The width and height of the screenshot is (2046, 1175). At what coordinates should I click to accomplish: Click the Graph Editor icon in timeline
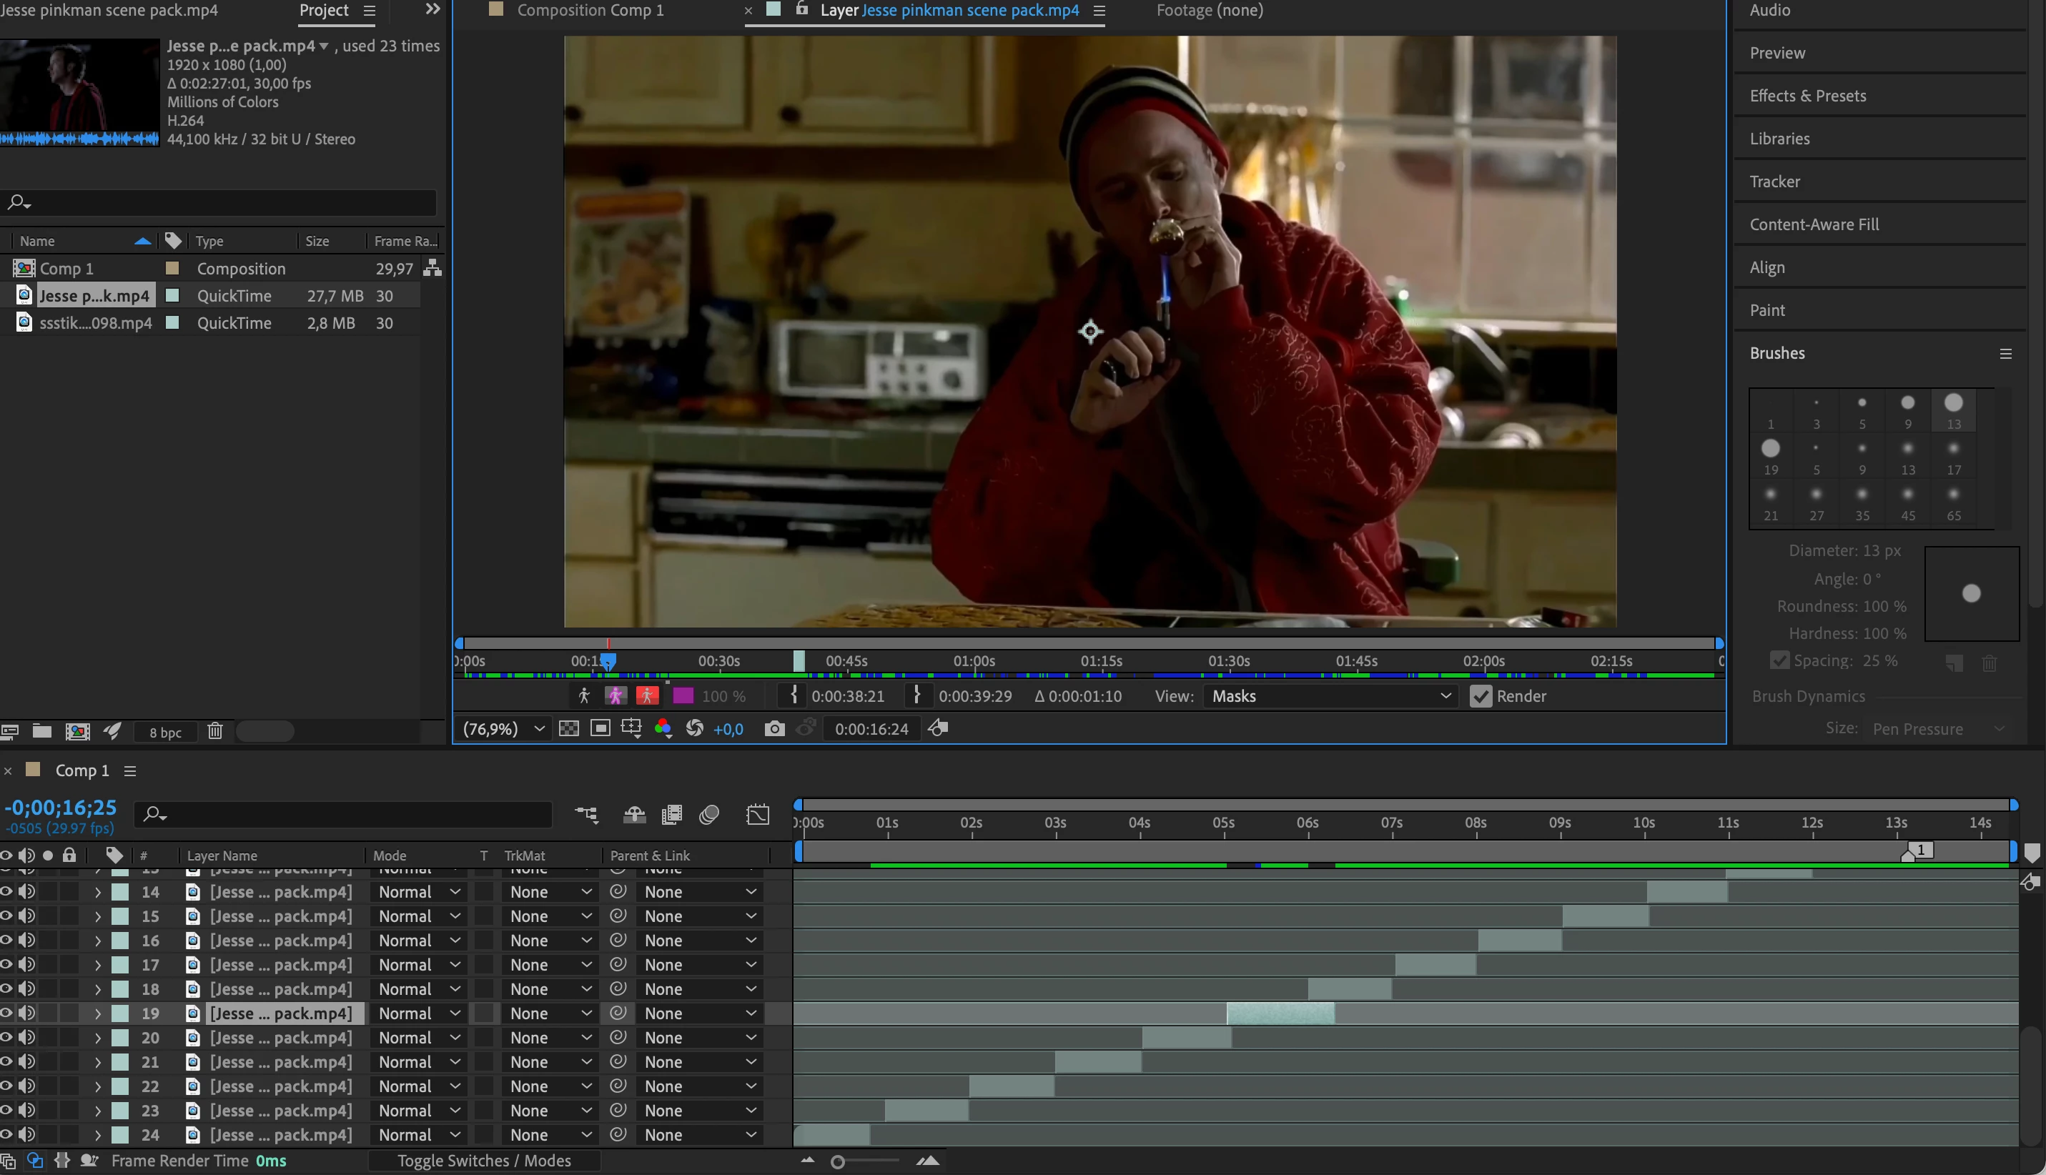coord(757,814)
